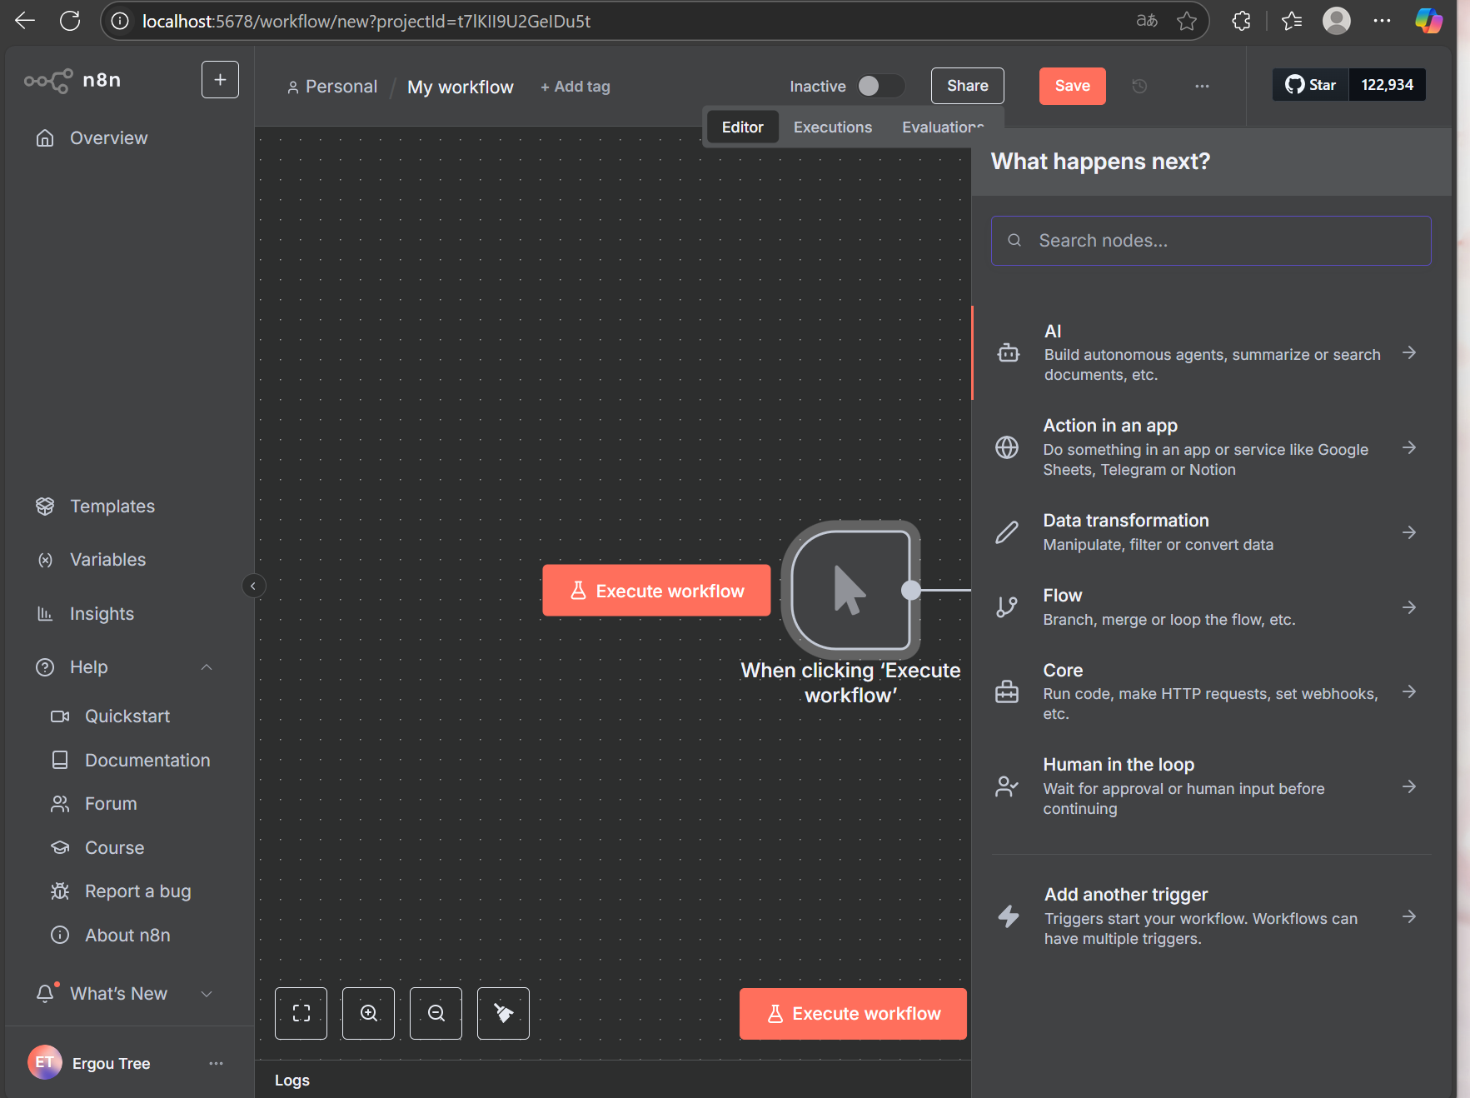Click the GitHub Star button
1470x1098 pixels.
point(1310,85)
